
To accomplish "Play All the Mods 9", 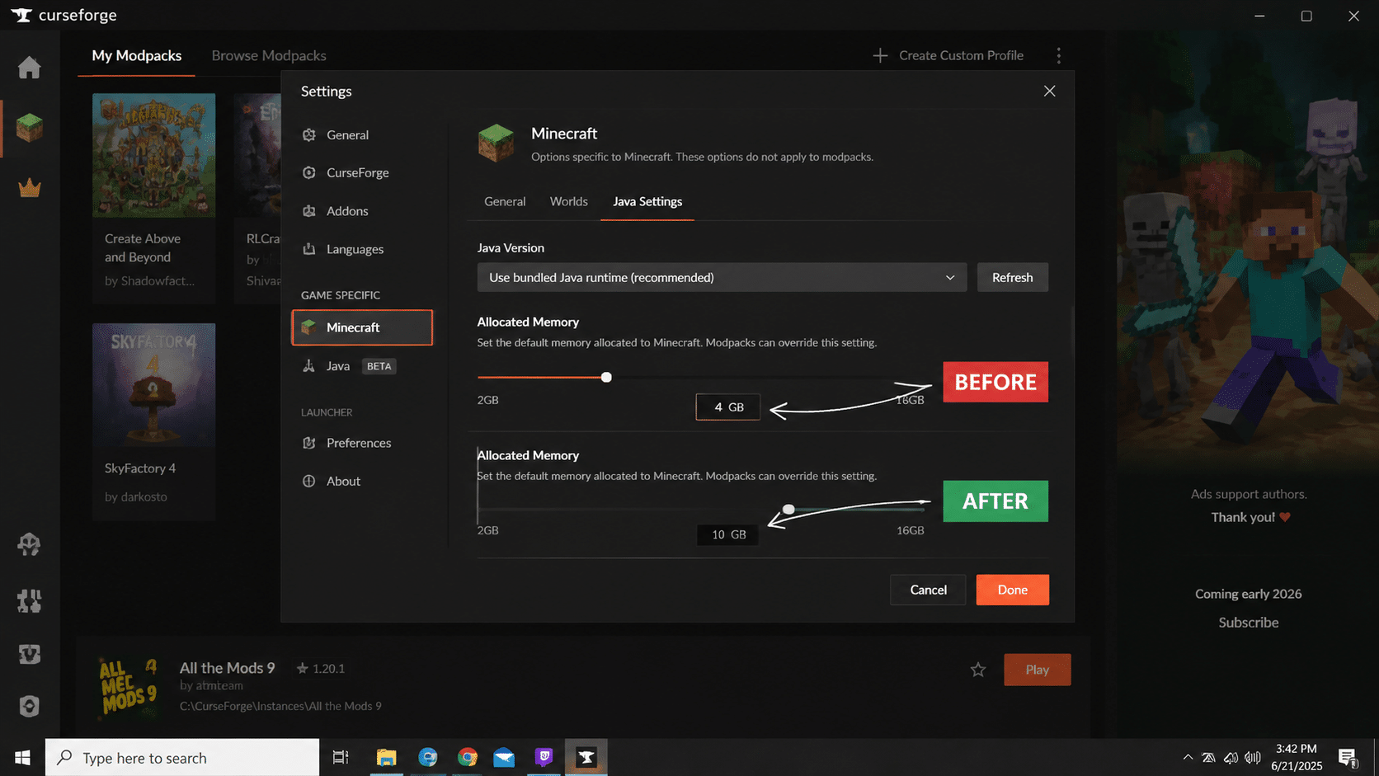I will tap(1037, 670).
